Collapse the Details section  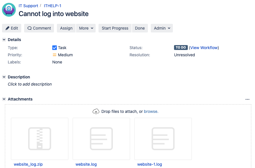[4, 40]
